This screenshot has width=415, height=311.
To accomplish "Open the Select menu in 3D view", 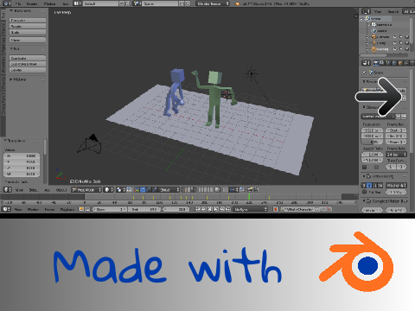I will pos(33,190).
